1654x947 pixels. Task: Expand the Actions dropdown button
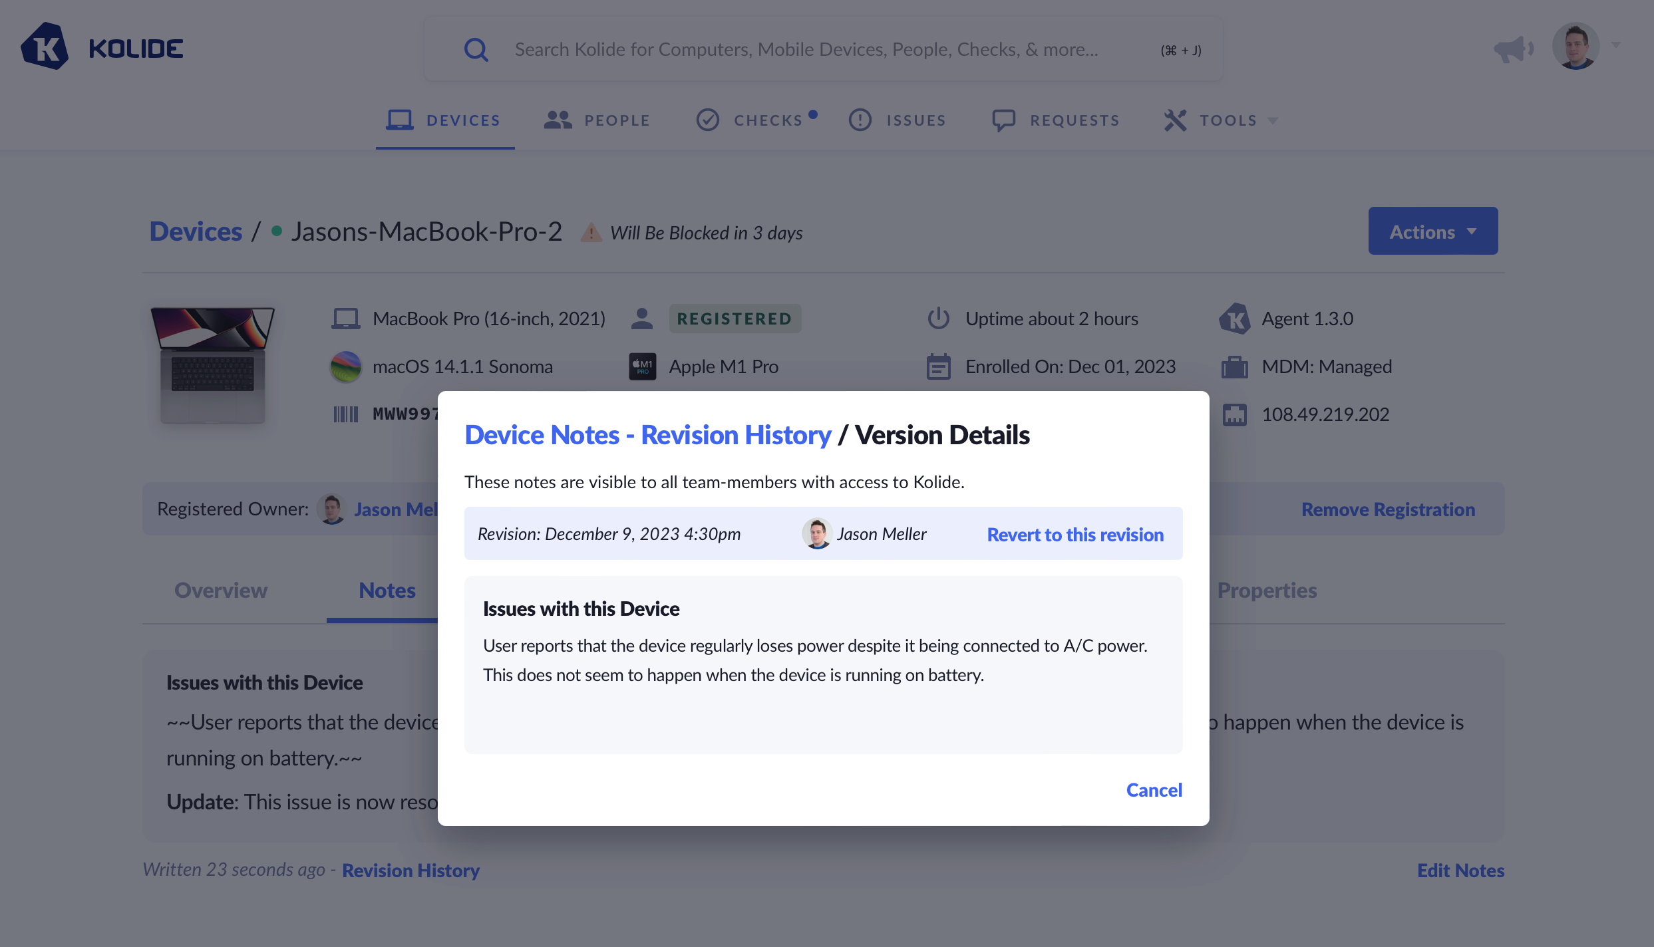pos(1432,231)
